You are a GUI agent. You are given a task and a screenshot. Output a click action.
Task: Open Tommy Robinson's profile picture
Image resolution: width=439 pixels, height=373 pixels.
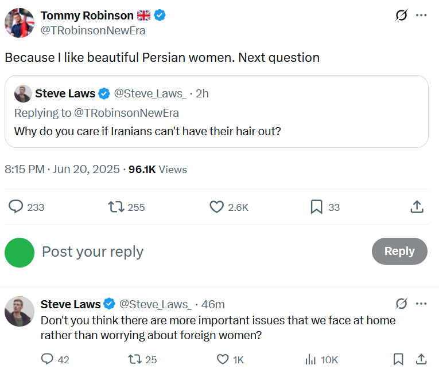point(20,23)
